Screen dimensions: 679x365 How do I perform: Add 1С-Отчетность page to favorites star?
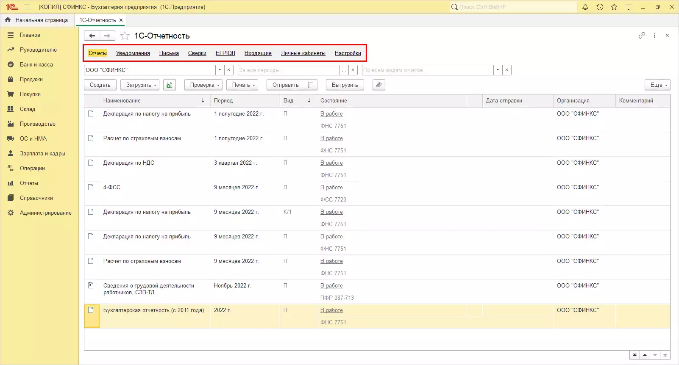tap(125, 36)
